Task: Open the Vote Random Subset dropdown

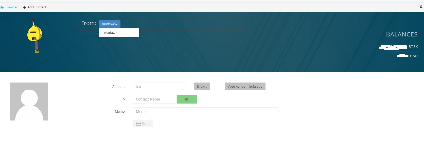Action: click(245, 87)
